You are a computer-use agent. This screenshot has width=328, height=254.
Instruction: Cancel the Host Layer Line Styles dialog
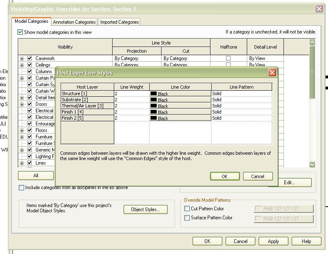[257, 176]
